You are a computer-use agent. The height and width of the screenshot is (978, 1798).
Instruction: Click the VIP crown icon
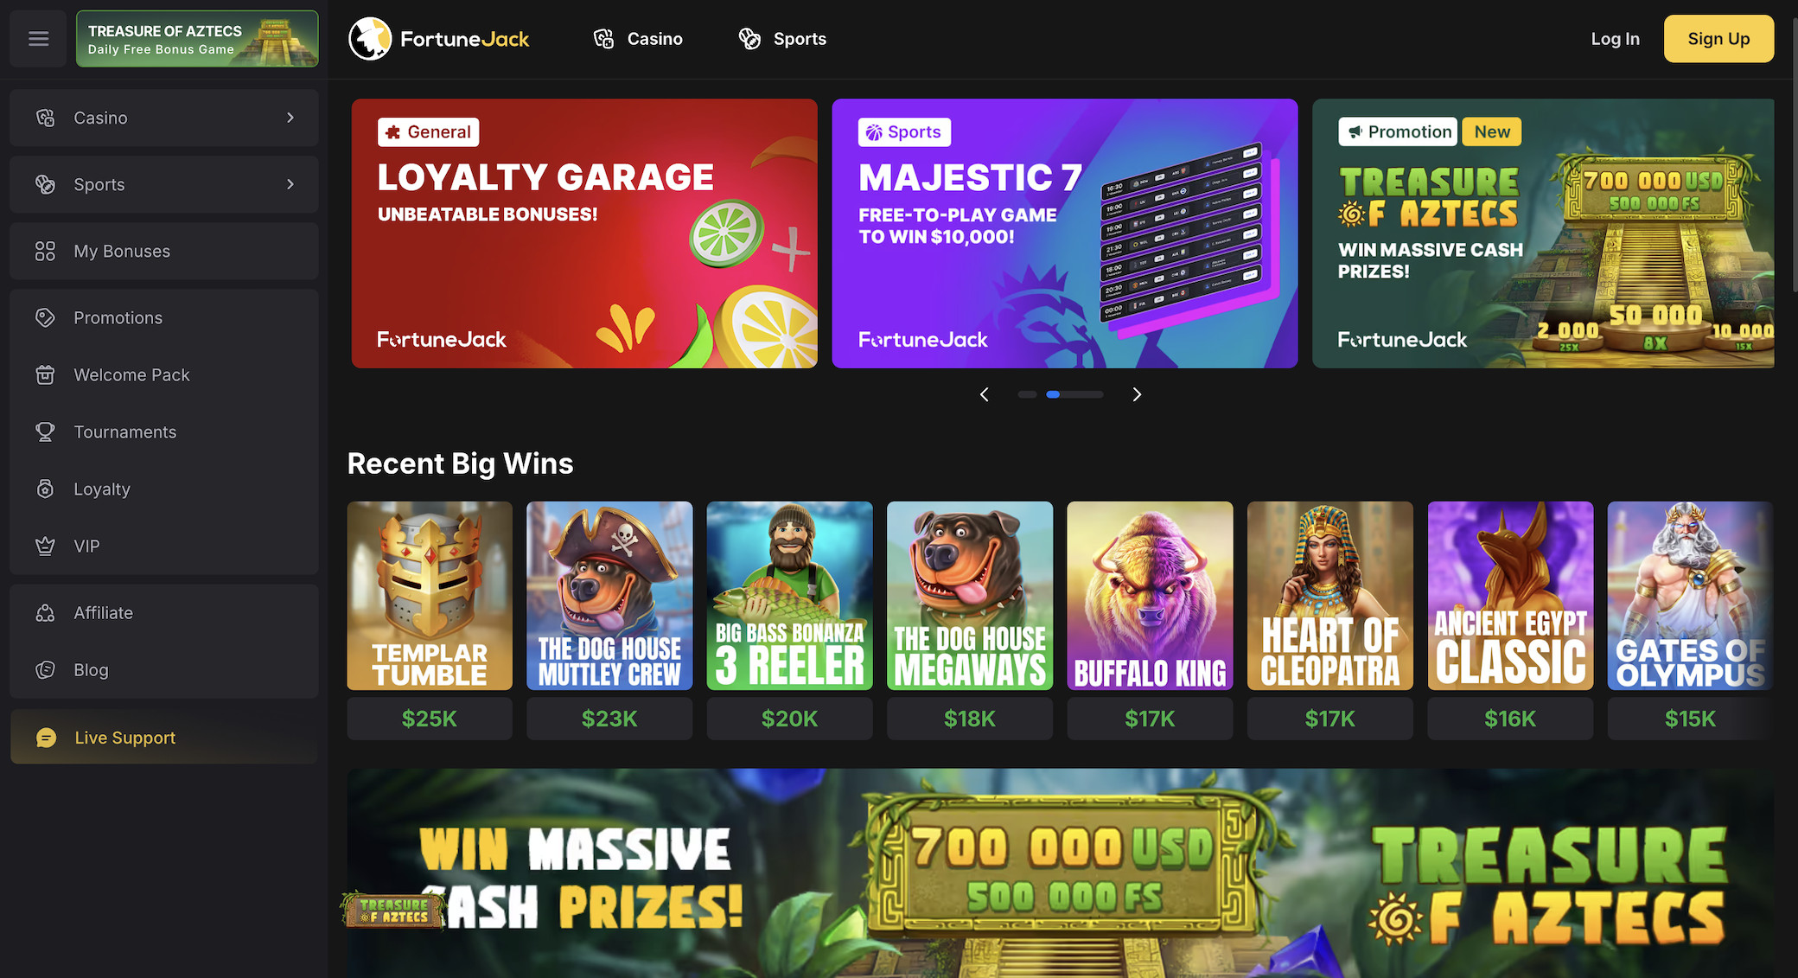(45, 547)
